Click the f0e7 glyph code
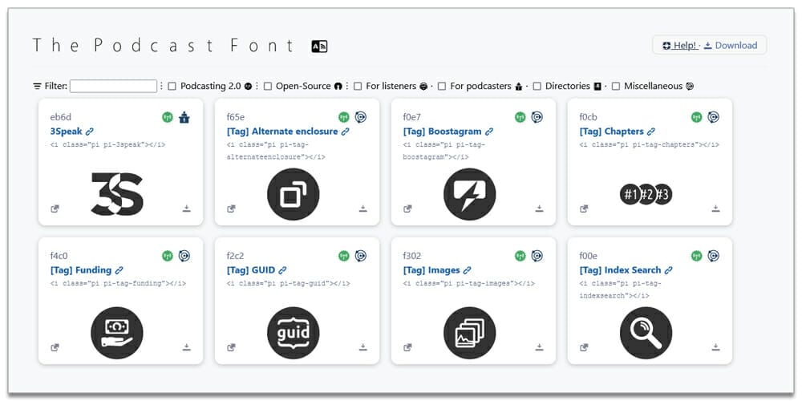Image resolution: width=802 pixels, height=401 pixels. tap(412, 118)
